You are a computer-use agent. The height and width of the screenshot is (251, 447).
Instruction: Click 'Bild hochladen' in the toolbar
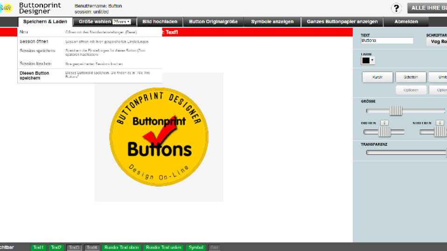[x=160, y=22]
